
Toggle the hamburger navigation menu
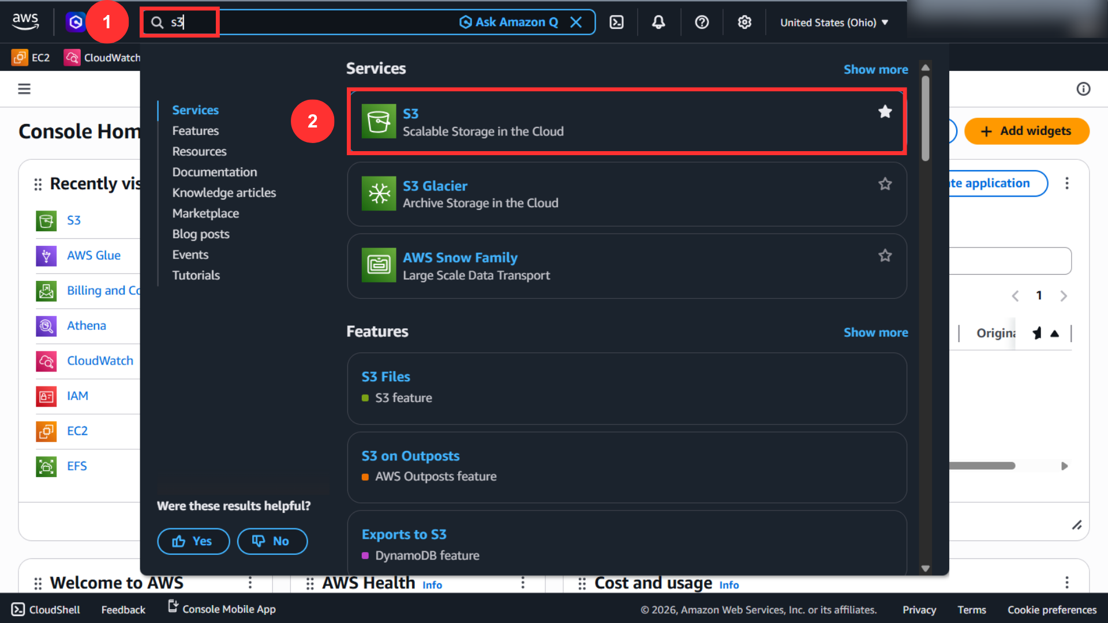point(24,89)
